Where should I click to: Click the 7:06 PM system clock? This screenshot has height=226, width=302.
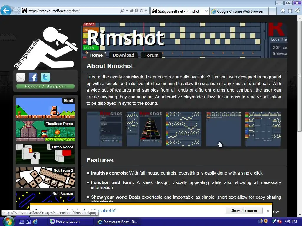tap(290, 221)
